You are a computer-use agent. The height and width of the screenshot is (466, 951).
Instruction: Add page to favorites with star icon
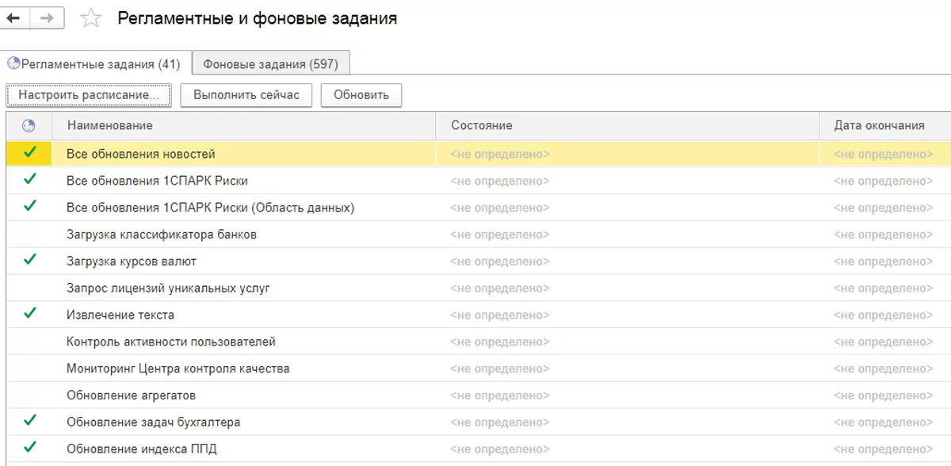[92, 18]
